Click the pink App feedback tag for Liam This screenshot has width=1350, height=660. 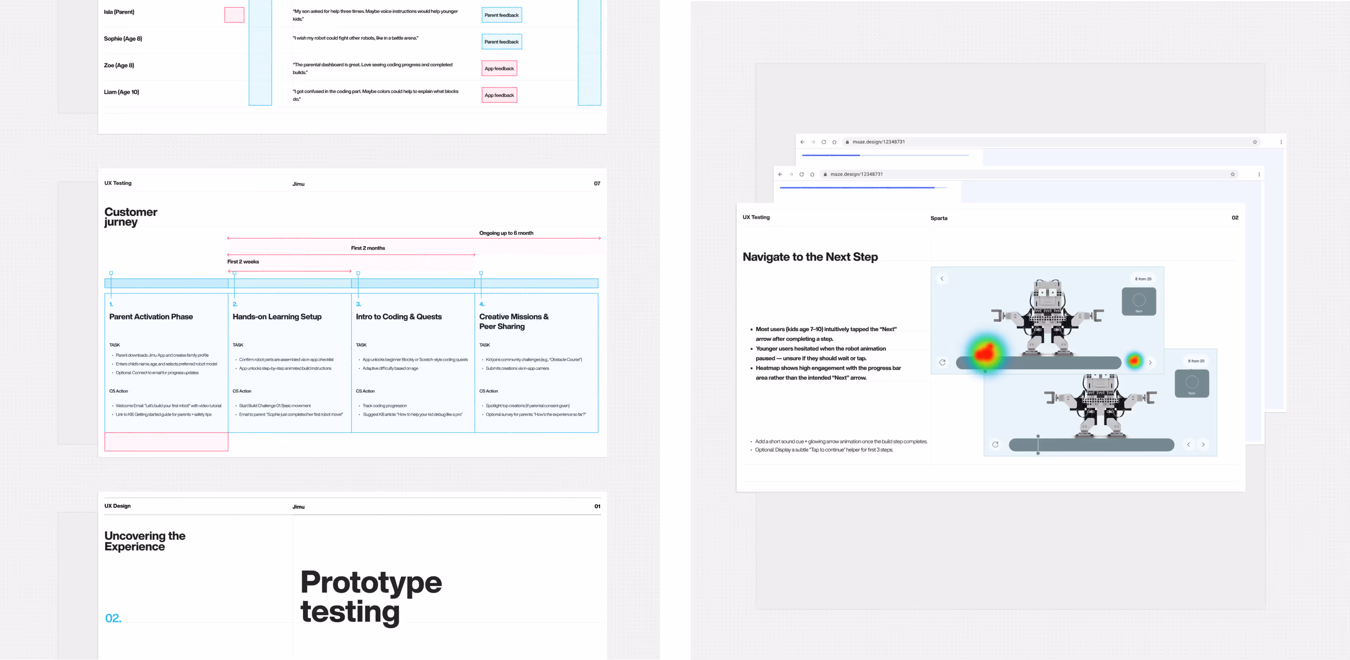pos(499,95)
